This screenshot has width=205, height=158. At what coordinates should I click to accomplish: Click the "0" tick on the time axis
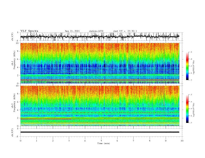pyautogui.click(x=20, y=141)
